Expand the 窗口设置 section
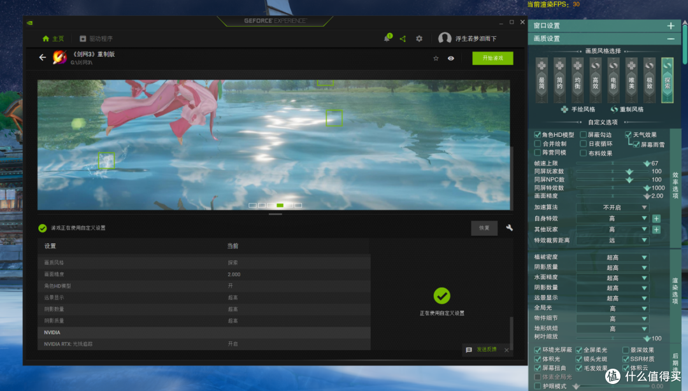 (671, 26)
